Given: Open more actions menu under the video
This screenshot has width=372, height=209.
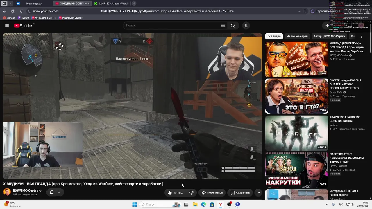Looking at the screenshot, I should [258, 192].
